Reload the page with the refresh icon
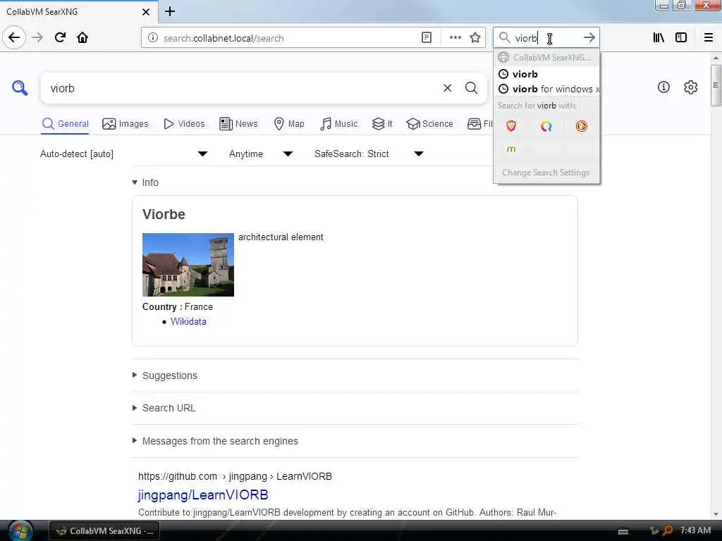The image size is (722, 541). pyautogui.click(x=60, y=37)
